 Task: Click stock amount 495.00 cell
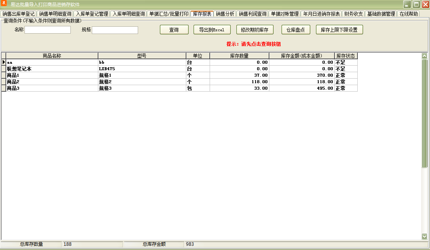[x=302, y=88]
